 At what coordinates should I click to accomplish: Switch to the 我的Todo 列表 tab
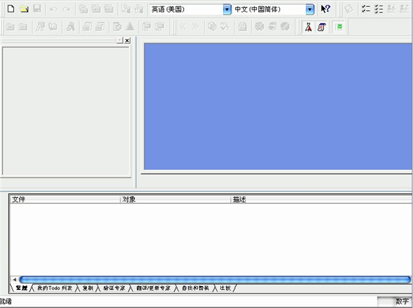[x=54, y=288]
